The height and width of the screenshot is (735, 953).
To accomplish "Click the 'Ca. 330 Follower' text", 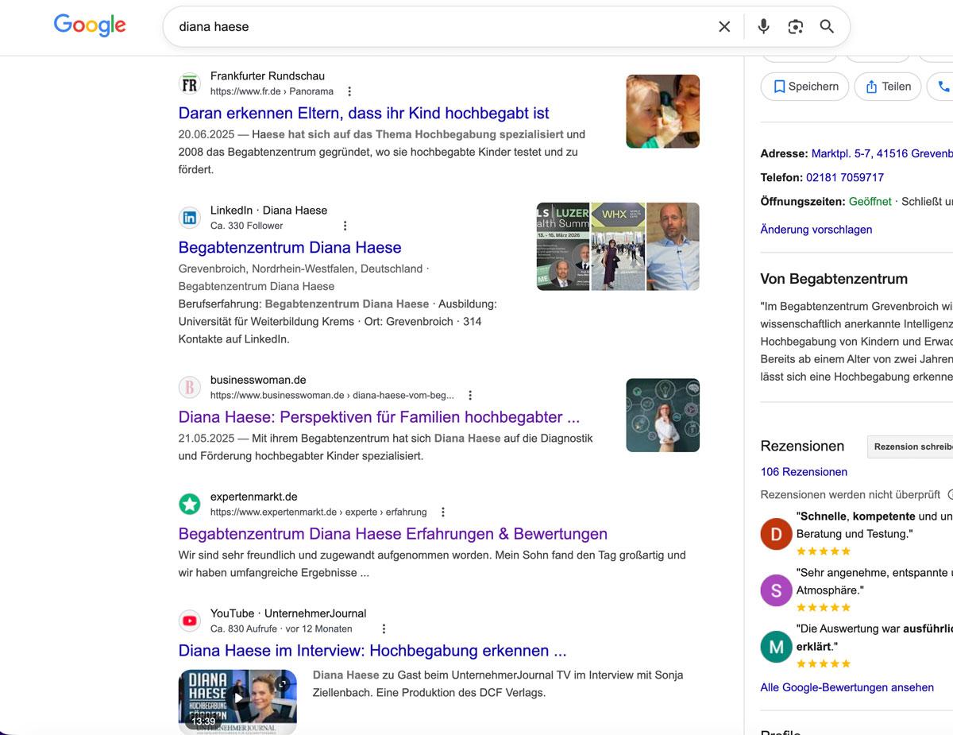I will [246, 226].
